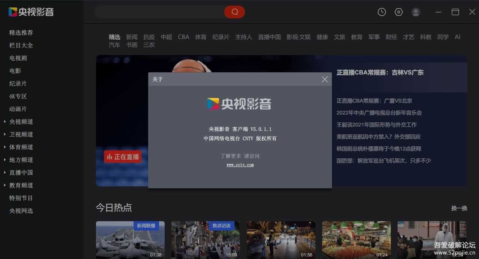Switch to the 教育 tab
479x259 pixels.
click(x=357, y=37)
